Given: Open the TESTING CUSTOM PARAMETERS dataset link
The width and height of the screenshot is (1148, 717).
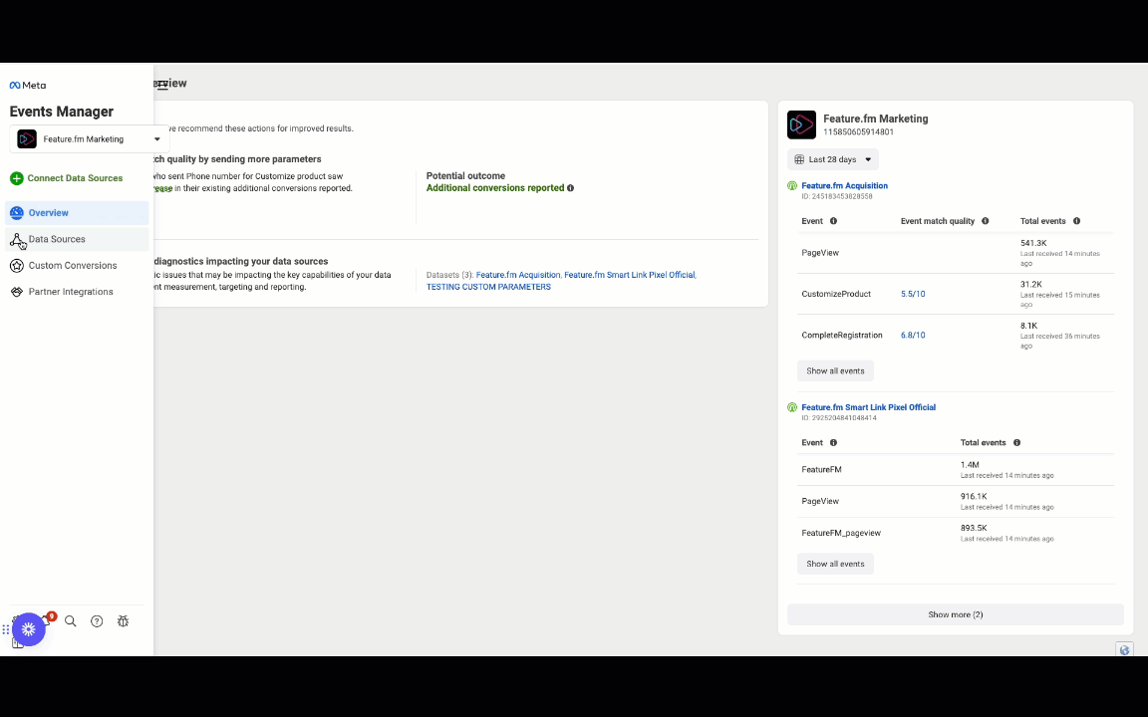Looking at the screenshot, I should point(488,287).
